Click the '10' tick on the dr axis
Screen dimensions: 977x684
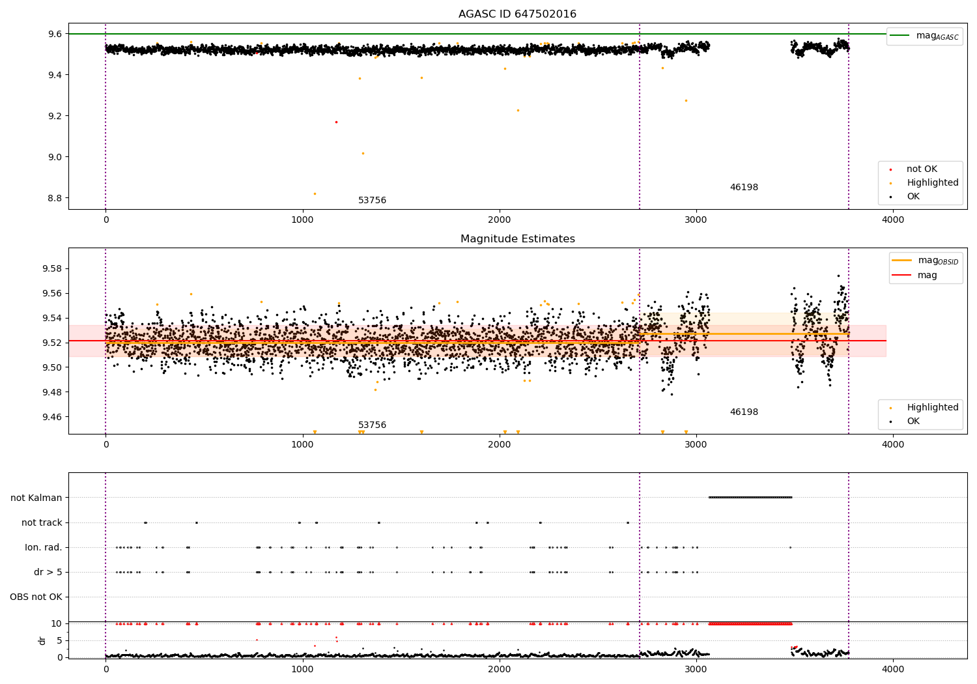coord(57,623)
